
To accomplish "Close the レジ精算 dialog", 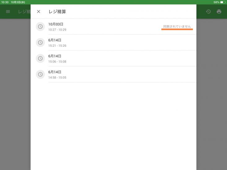I will coord(38,11).
